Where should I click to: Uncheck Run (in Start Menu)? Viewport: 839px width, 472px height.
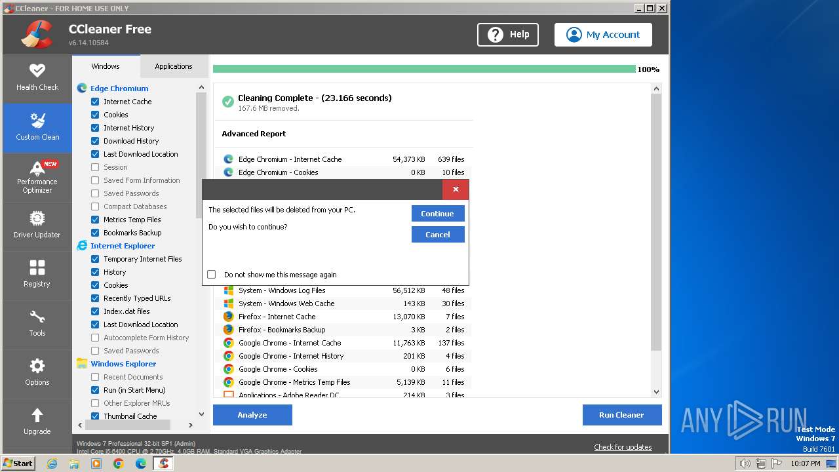pos(95,390)
